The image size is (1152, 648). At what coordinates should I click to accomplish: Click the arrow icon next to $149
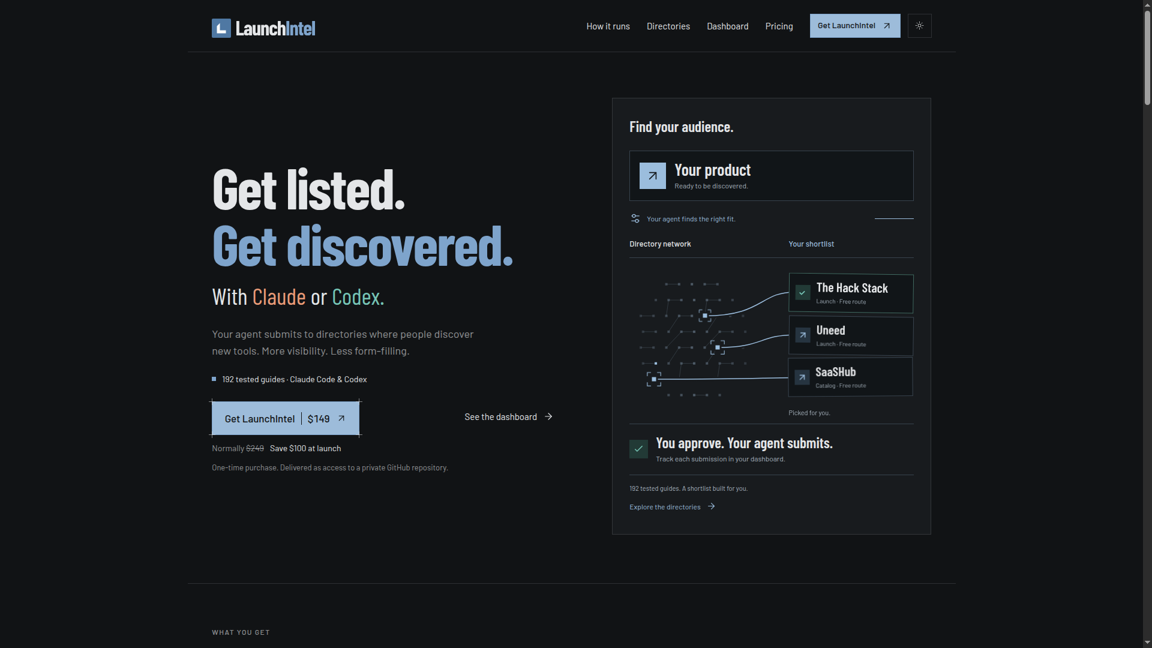click(x=341, y=418)
